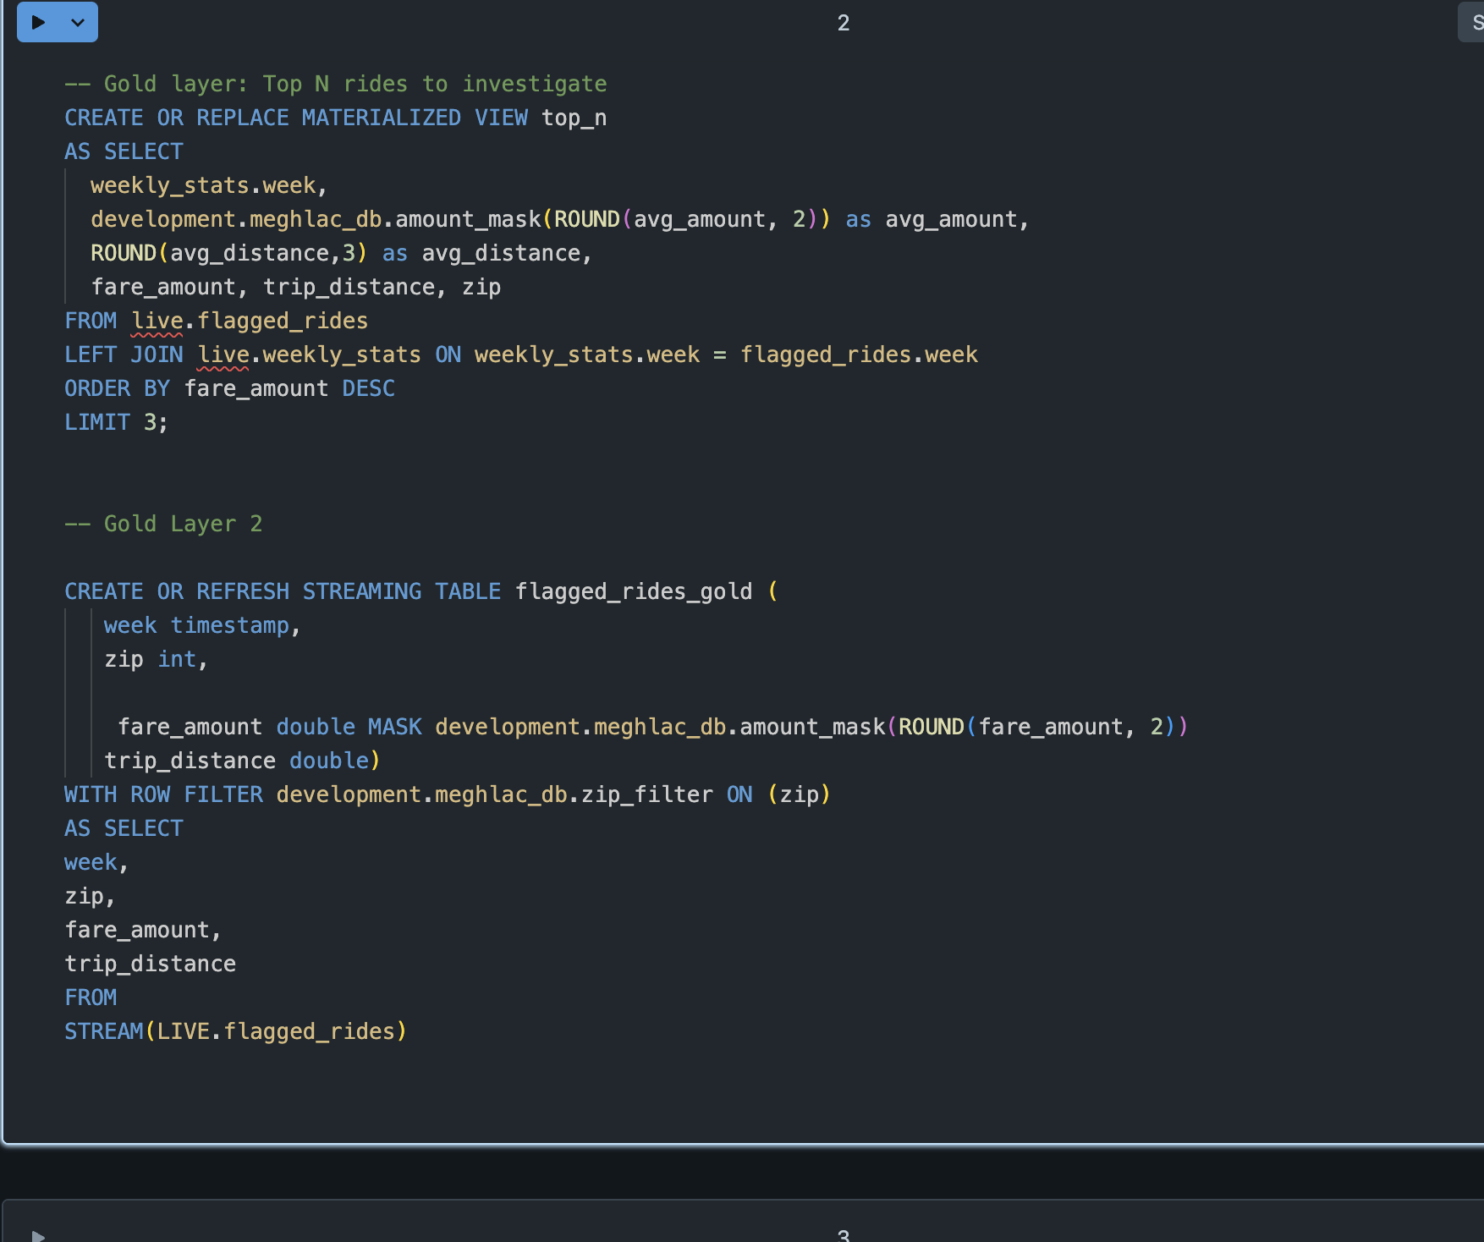Click the 'LEFT JOIN' keywords

124,354
